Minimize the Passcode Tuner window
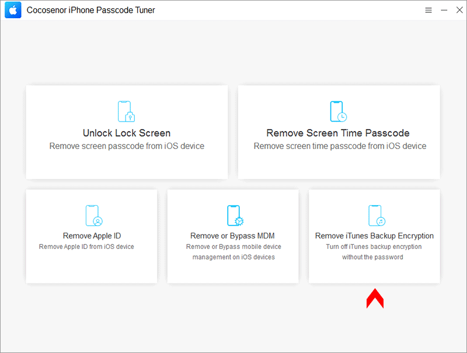The height and width of the screenshot is (353, 467). 444,10
